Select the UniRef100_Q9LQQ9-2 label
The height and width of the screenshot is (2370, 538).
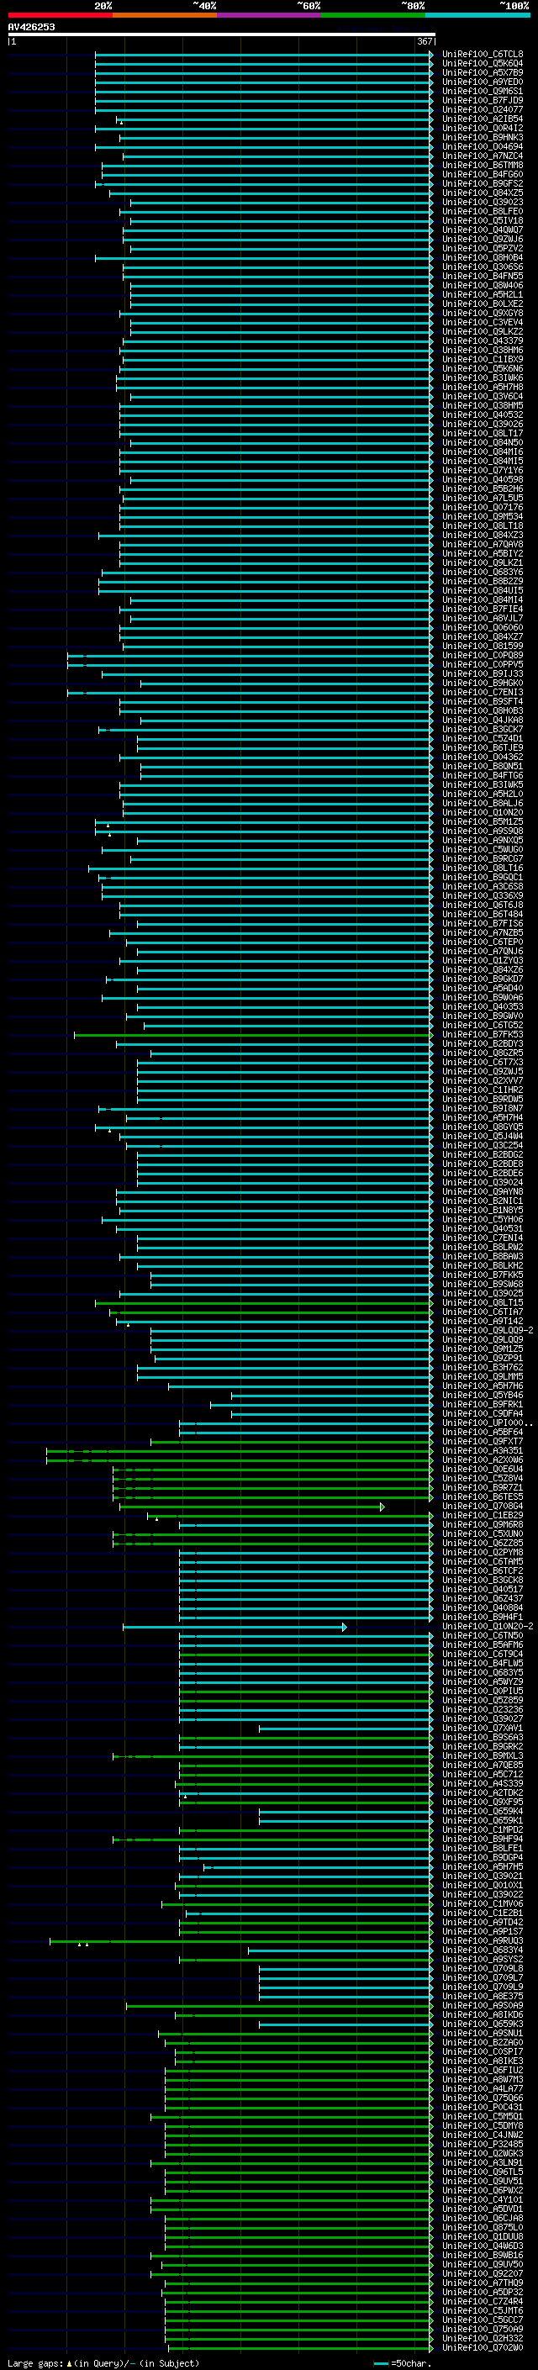488,1330
